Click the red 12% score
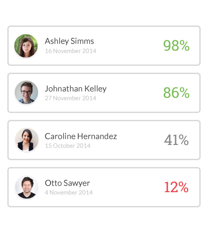The width and height of the screenshot is (211, 232). click(x=176, y=187)
